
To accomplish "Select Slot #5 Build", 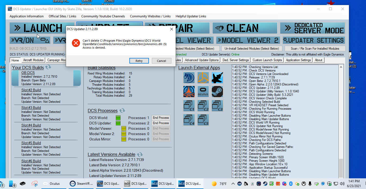I will (31, 143).
